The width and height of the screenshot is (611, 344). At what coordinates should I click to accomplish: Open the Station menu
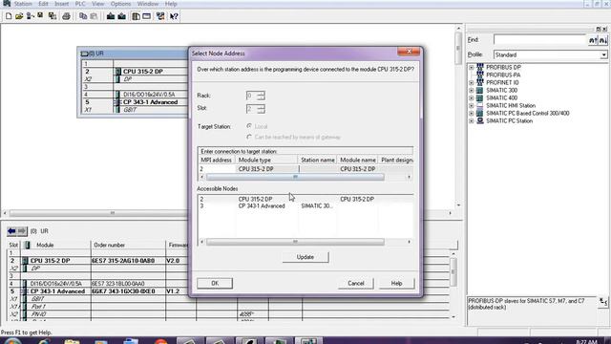coord(23,4)
